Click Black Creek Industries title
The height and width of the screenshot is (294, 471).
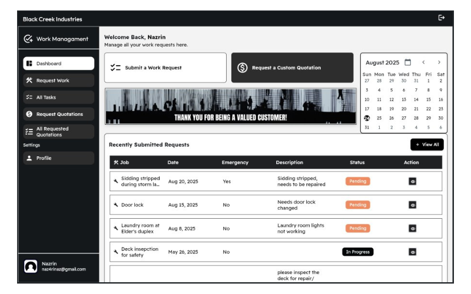[x=52, y=19]
